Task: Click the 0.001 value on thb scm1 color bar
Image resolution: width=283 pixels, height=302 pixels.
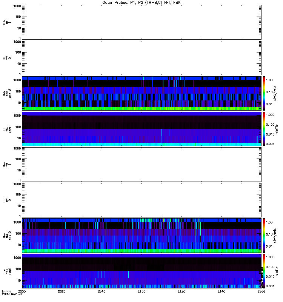Action: click(270, 144)
